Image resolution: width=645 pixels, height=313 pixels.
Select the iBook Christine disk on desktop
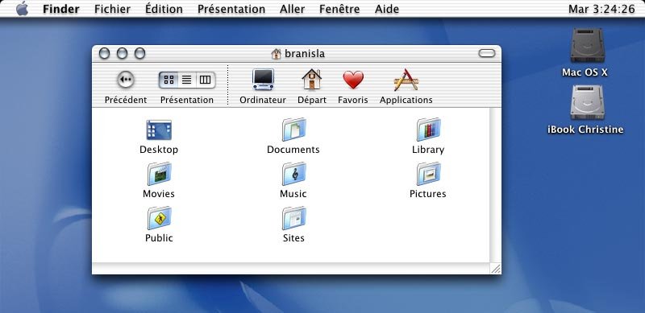point(587,102)
